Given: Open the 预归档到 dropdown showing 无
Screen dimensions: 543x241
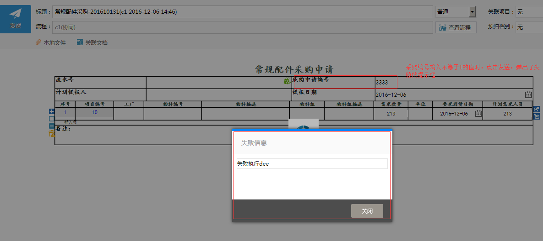Looking at the screenshot, I should (529, 27).
